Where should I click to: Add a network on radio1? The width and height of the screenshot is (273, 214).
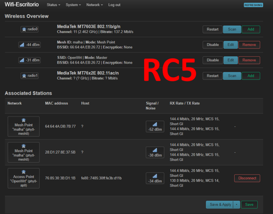pyautogui.click(x=251, y=76)
